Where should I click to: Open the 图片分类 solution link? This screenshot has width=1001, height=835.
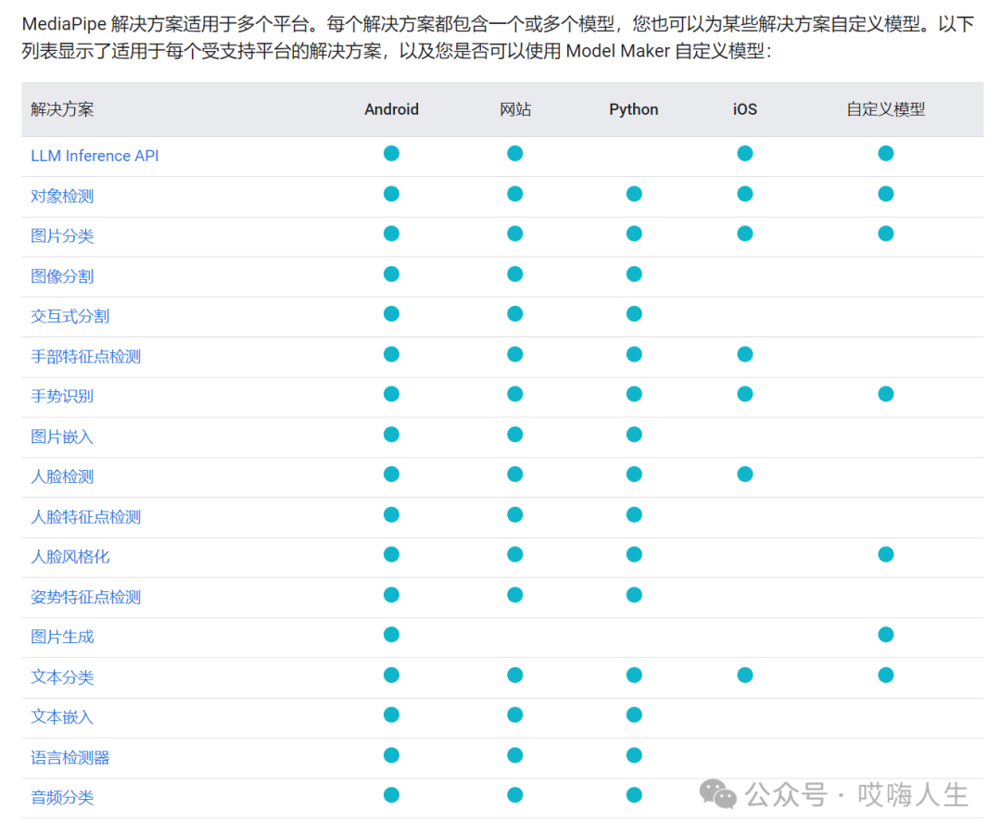coord(62,236)
